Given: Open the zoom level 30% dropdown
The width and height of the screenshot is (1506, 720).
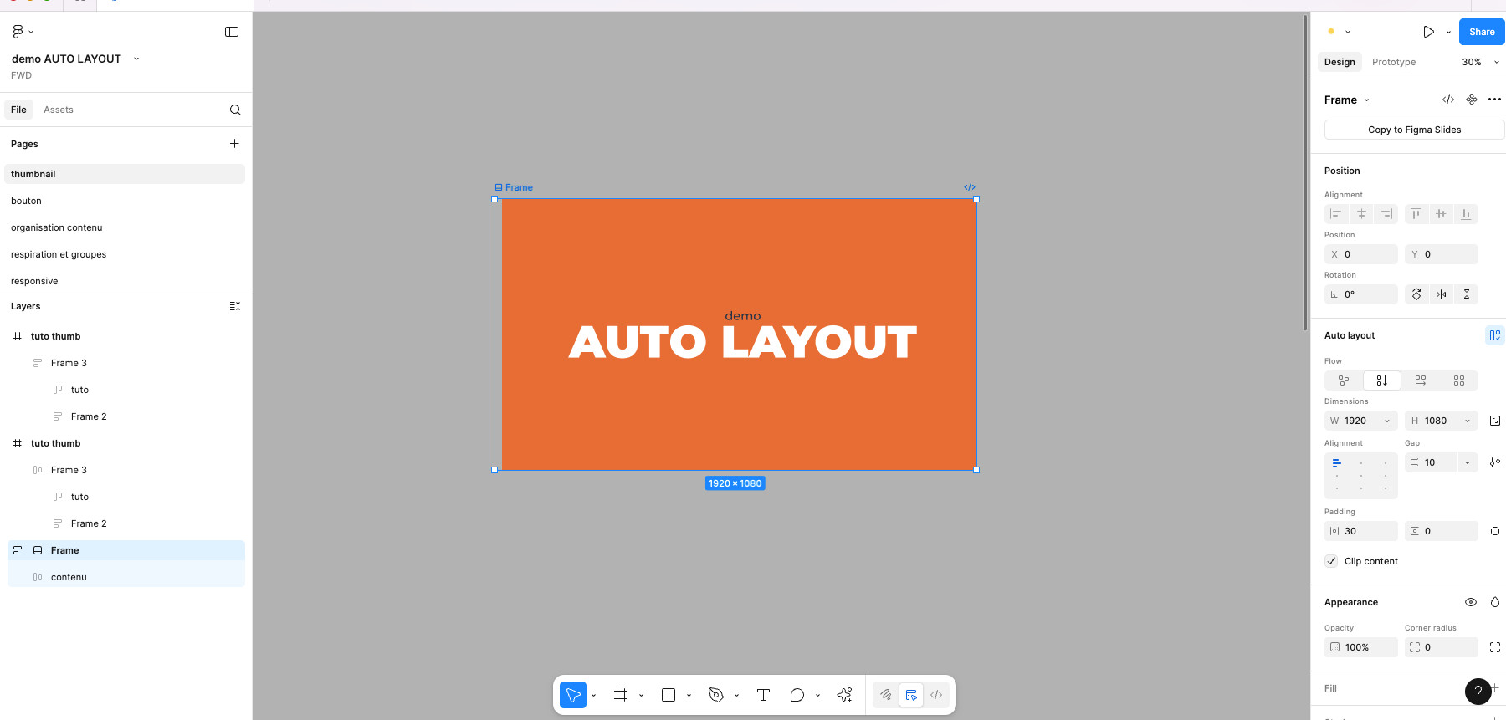Looking at the screenshot, I should point(1478,62).
